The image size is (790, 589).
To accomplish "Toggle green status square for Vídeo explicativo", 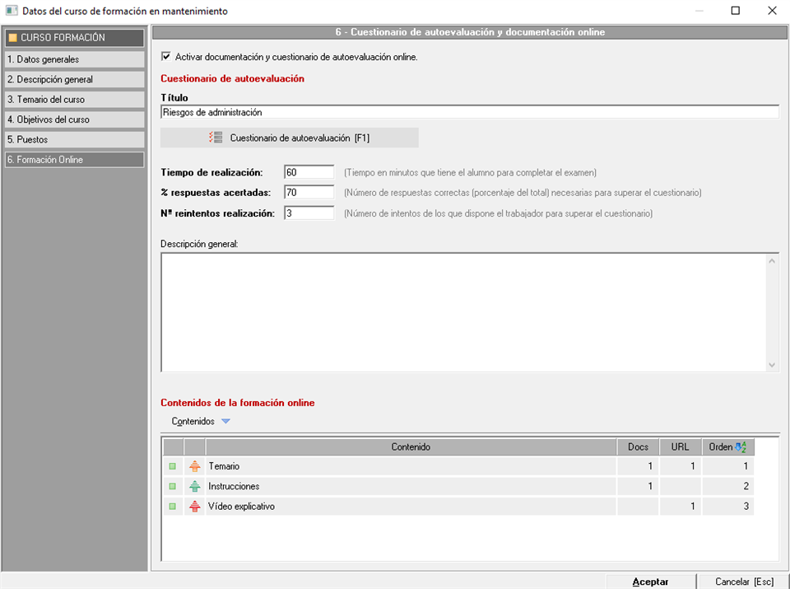I will tap(173, 507).
